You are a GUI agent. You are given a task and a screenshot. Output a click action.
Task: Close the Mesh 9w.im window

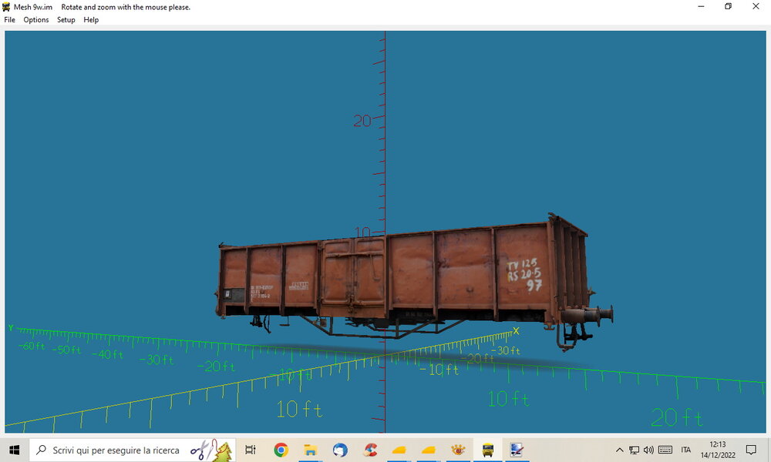(756, 7)
